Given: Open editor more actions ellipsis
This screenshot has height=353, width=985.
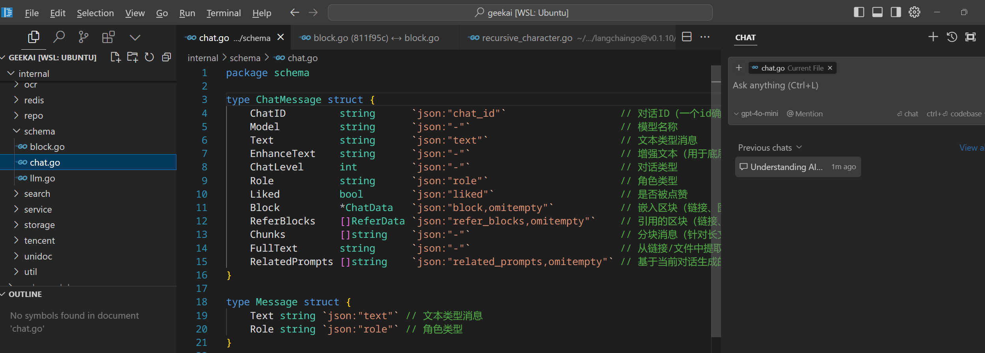Looking at the screenshot, I should coord(705,37).
